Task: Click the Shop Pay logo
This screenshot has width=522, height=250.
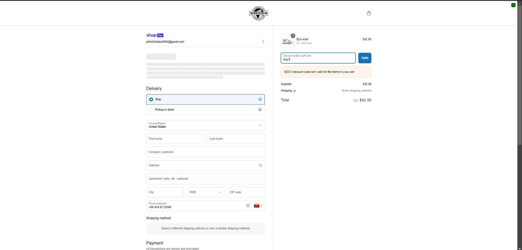Action: [155, 35]
